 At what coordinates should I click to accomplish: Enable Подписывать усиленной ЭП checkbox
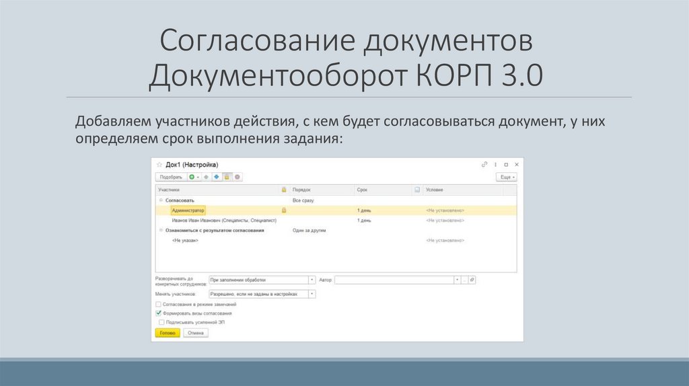(161, 322)
